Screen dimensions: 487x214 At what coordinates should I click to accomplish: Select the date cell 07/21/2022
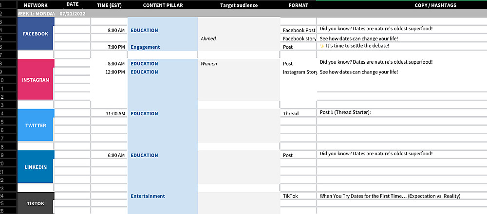72,14
